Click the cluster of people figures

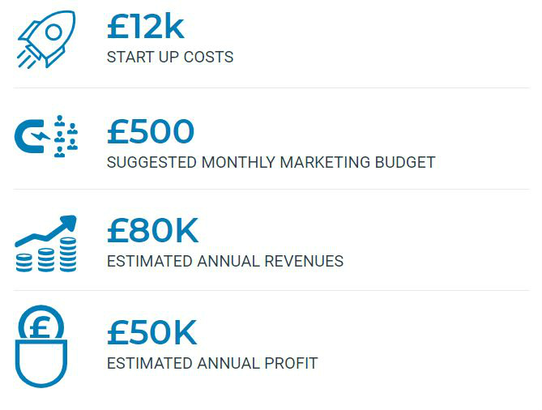click(x=65, y=137)
